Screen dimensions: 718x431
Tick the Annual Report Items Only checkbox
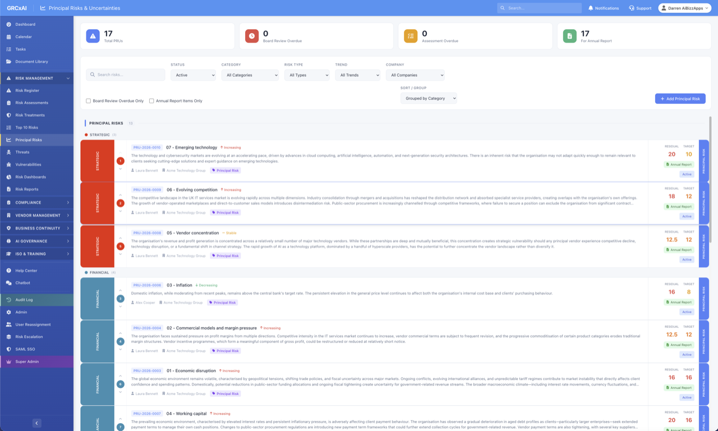pos(151,101)
